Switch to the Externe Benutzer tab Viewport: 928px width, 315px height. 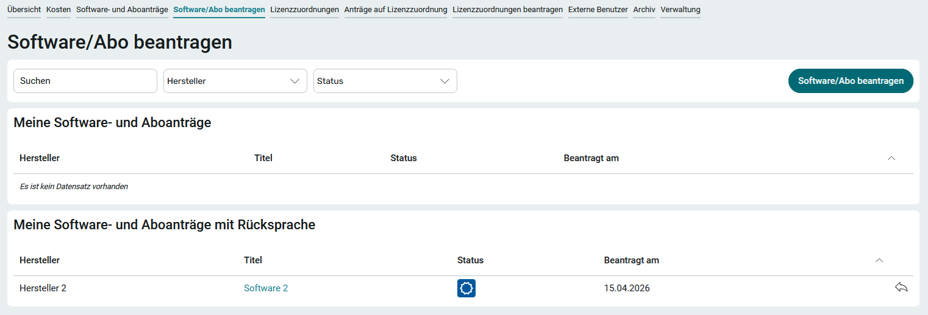coord(598,10)
